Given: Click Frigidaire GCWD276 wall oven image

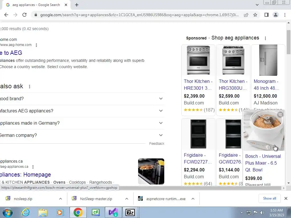Looking at the screenshot, I should [233, 134].
